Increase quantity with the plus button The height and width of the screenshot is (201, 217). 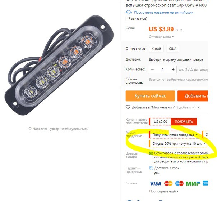click(x=173, y=70)
